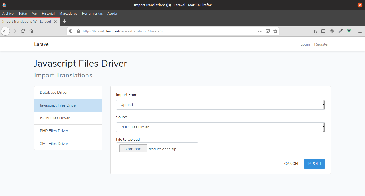Viewport: 365px width, 196px height.
Task: Show the Library bookmarks panel icon
Action: coord(315,31)
